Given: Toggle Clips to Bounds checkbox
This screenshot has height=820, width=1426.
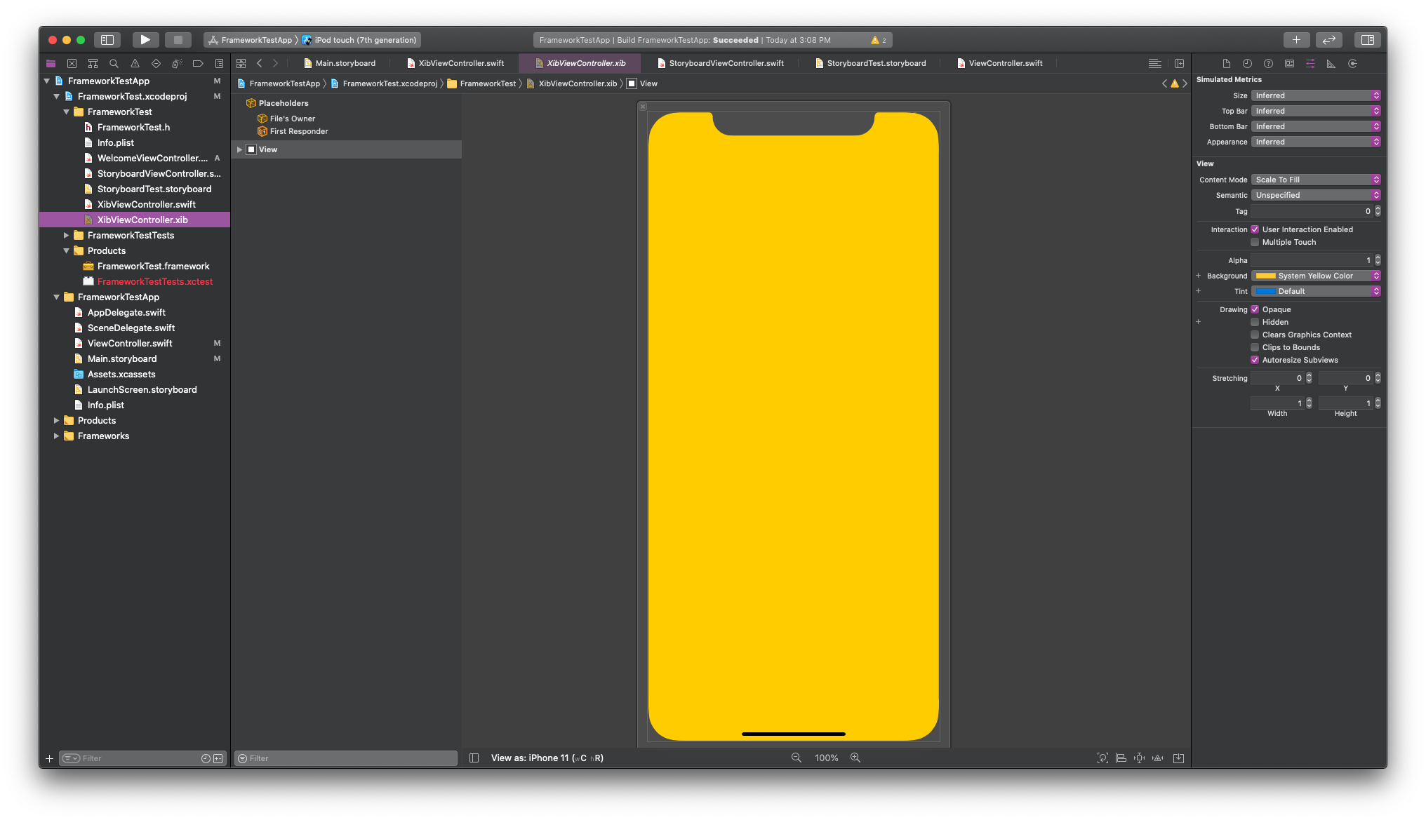Looking at the screenshot, I should (x=1255, y=347).
